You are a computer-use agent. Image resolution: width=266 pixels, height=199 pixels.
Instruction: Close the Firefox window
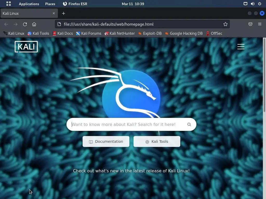tap(262, 13)
